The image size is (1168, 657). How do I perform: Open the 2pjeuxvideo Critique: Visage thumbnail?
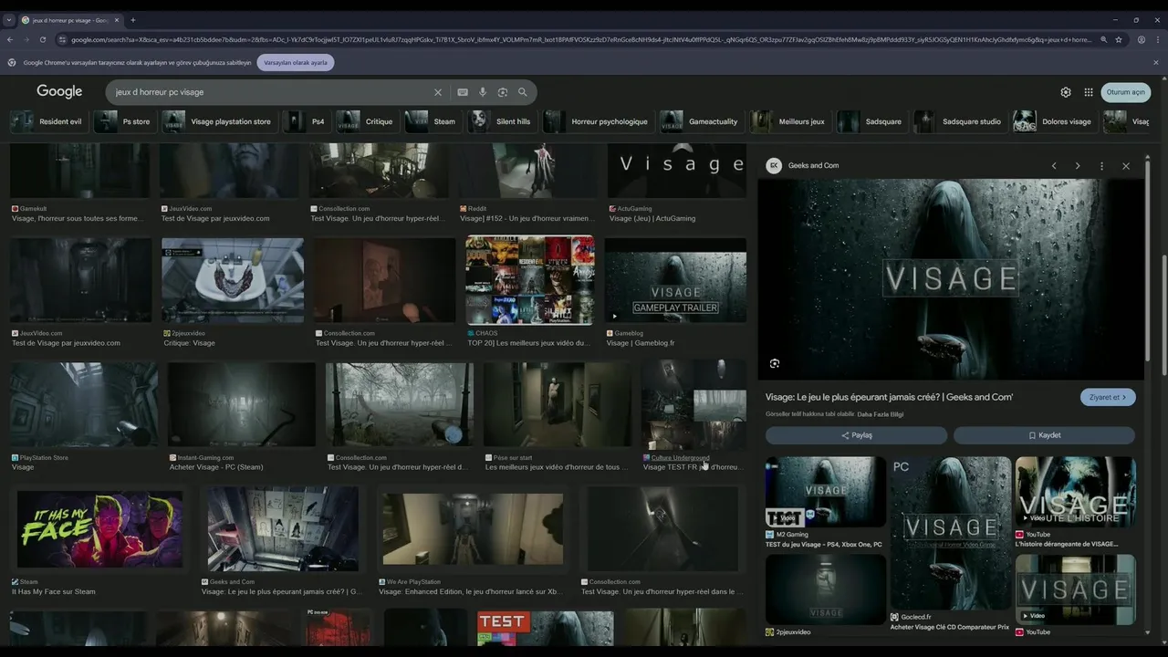[233, 280]
